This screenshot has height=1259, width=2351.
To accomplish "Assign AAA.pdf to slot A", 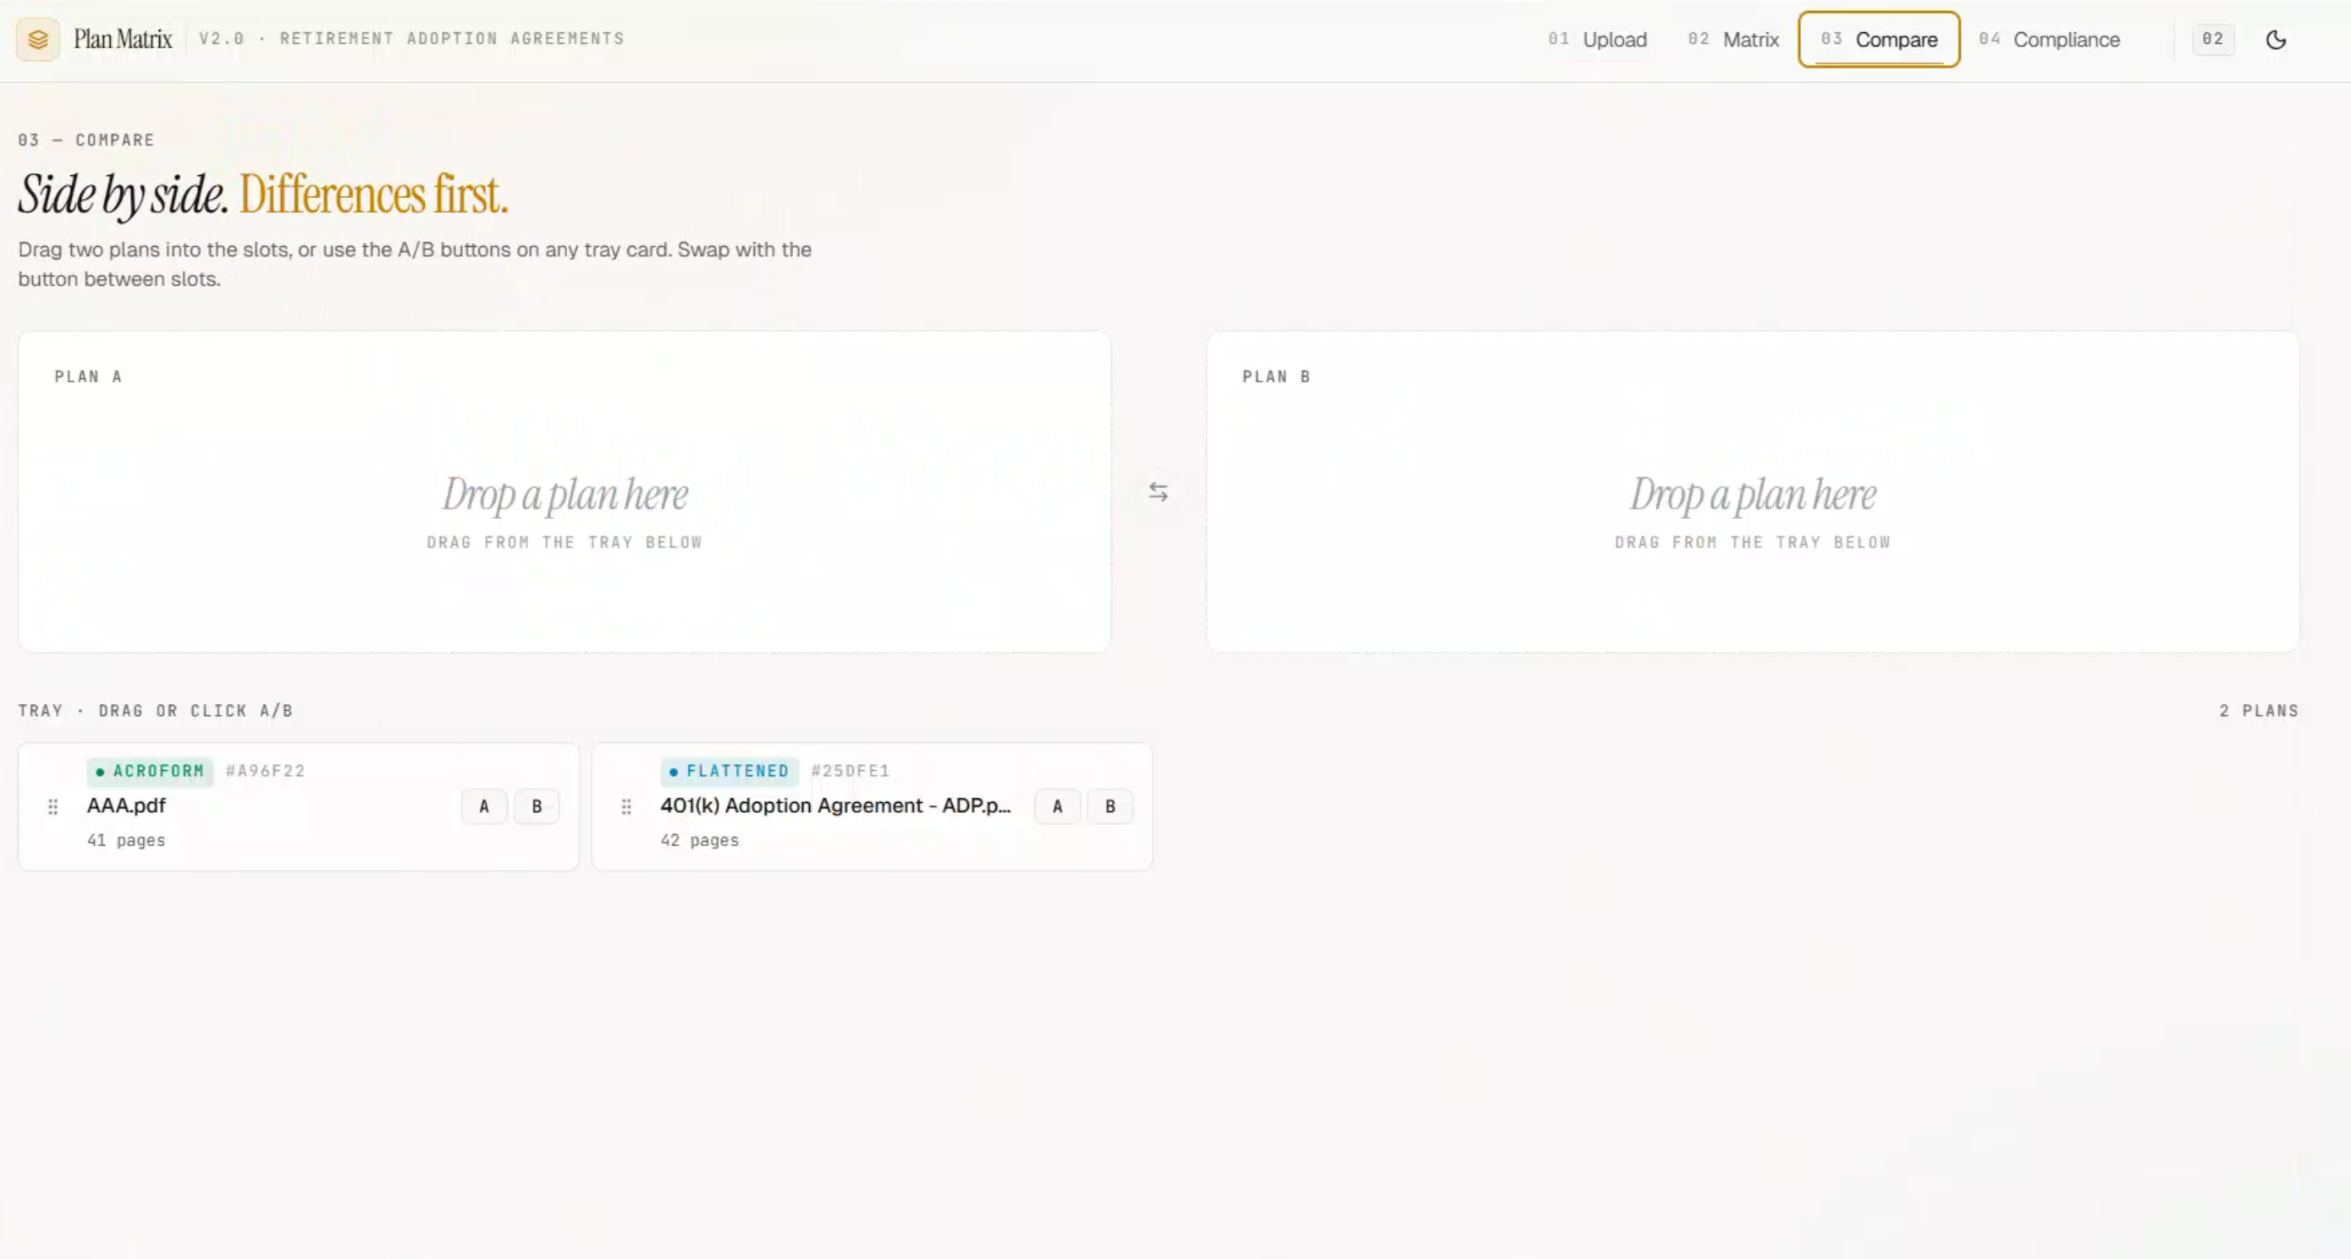I will (x=484, y=806).
